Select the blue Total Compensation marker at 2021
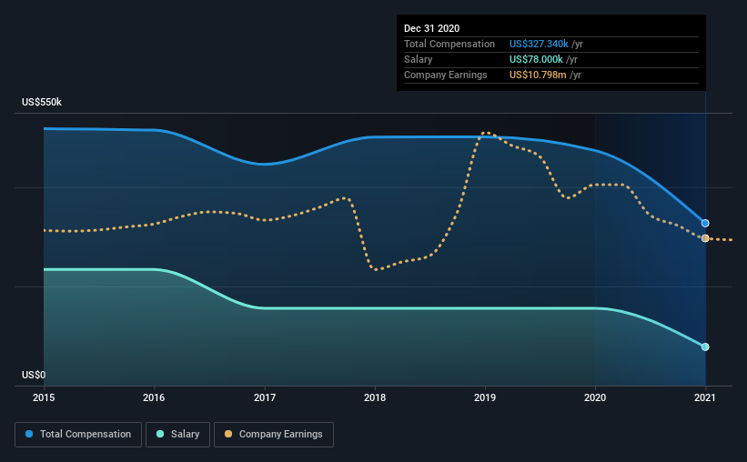The width and height of the screenshot is (747, 462). pyautogui.click(x=705, y=224)
